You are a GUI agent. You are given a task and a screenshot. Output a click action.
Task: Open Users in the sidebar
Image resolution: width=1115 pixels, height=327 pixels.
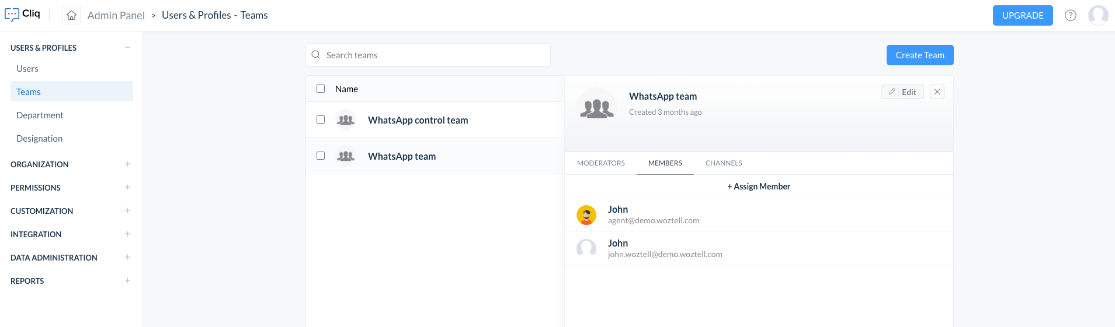[x=72, y=68]
